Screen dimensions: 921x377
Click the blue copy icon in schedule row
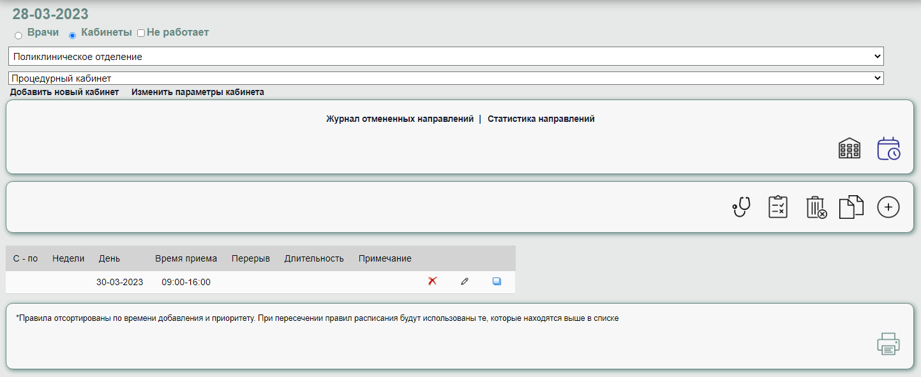click(497, 281)
